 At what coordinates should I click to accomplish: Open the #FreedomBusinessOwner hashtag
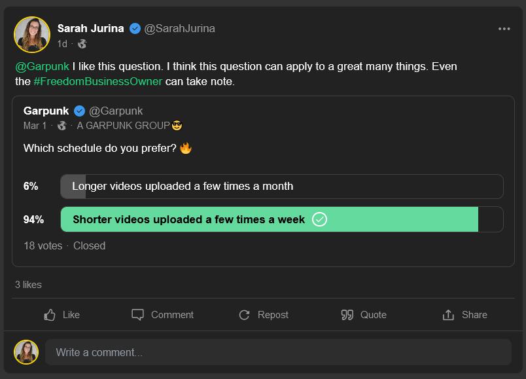(97, 82)
